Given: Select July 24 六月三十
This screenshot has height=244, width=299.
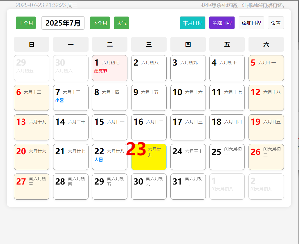Looking at the screenshot, I should pyautogui.click(x=188, y=157).
